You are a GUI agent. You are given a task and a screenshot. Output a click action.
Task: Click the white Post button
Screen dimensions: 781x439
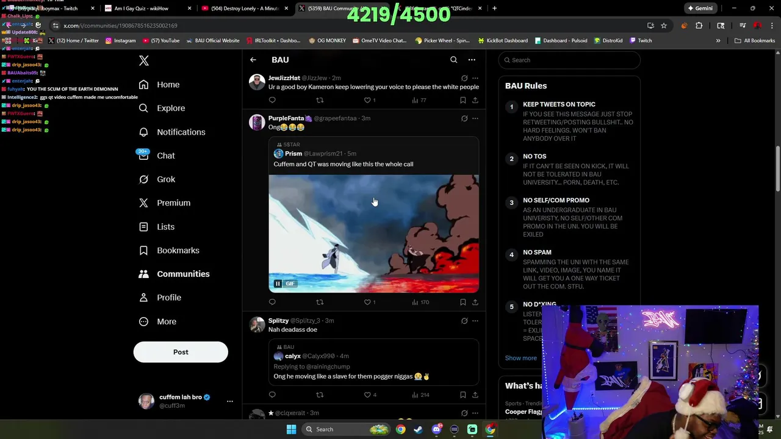(x=181, y=352)
